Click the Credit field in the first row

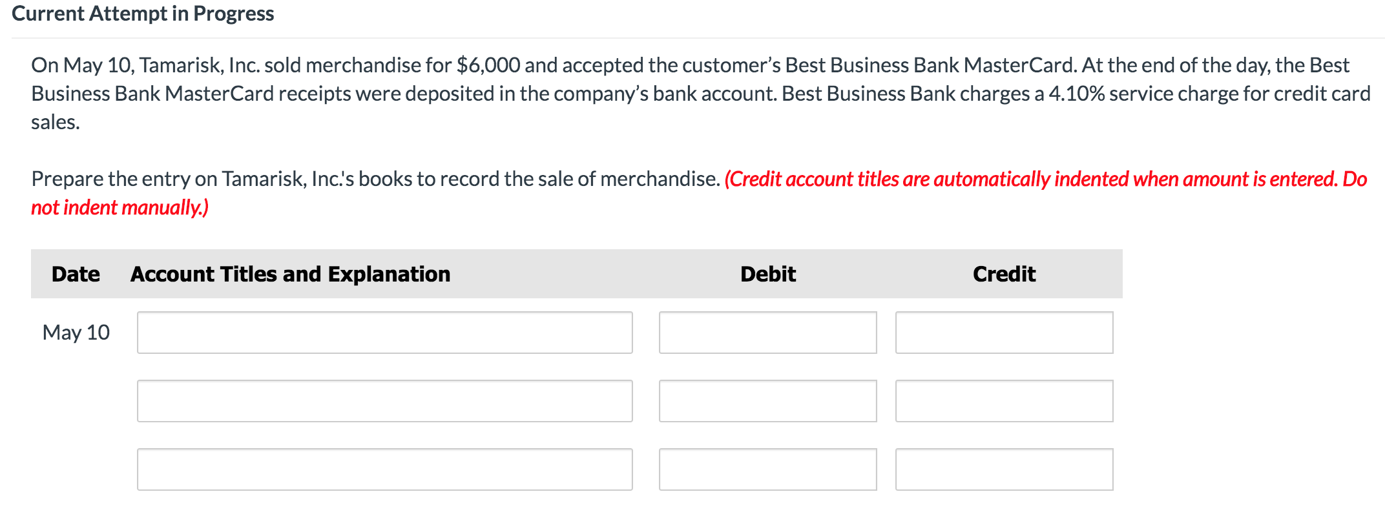click(x=1004, y=332)
